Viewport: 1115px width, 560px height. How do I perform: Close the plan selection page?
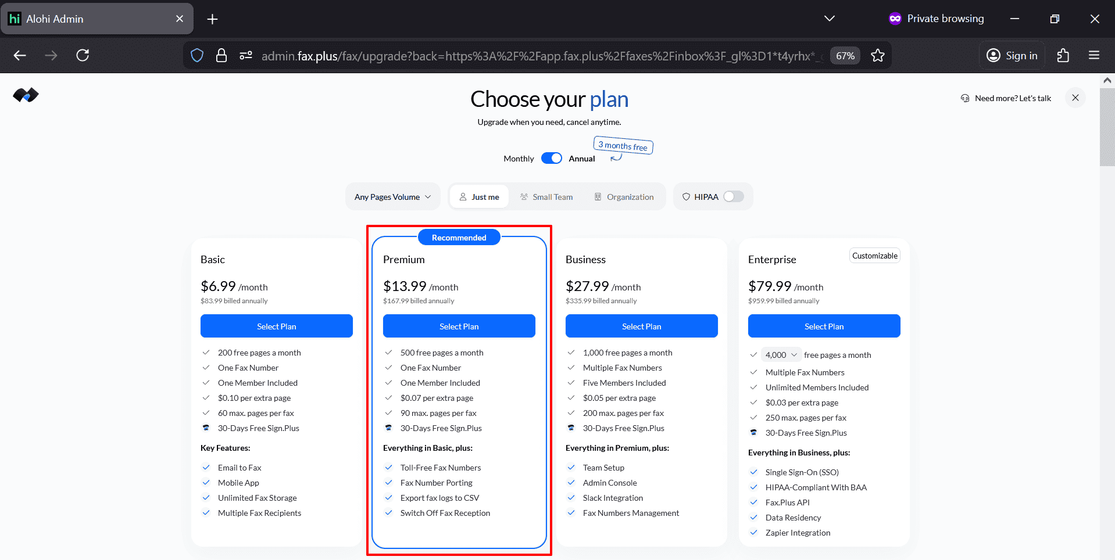coord(1075,98)
